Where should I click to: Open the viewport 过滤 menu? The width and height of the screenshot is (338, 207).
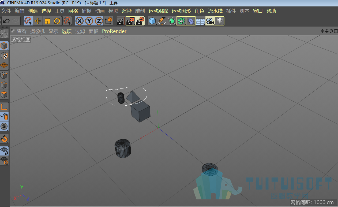pyautogui.click(x=80, y=31)
